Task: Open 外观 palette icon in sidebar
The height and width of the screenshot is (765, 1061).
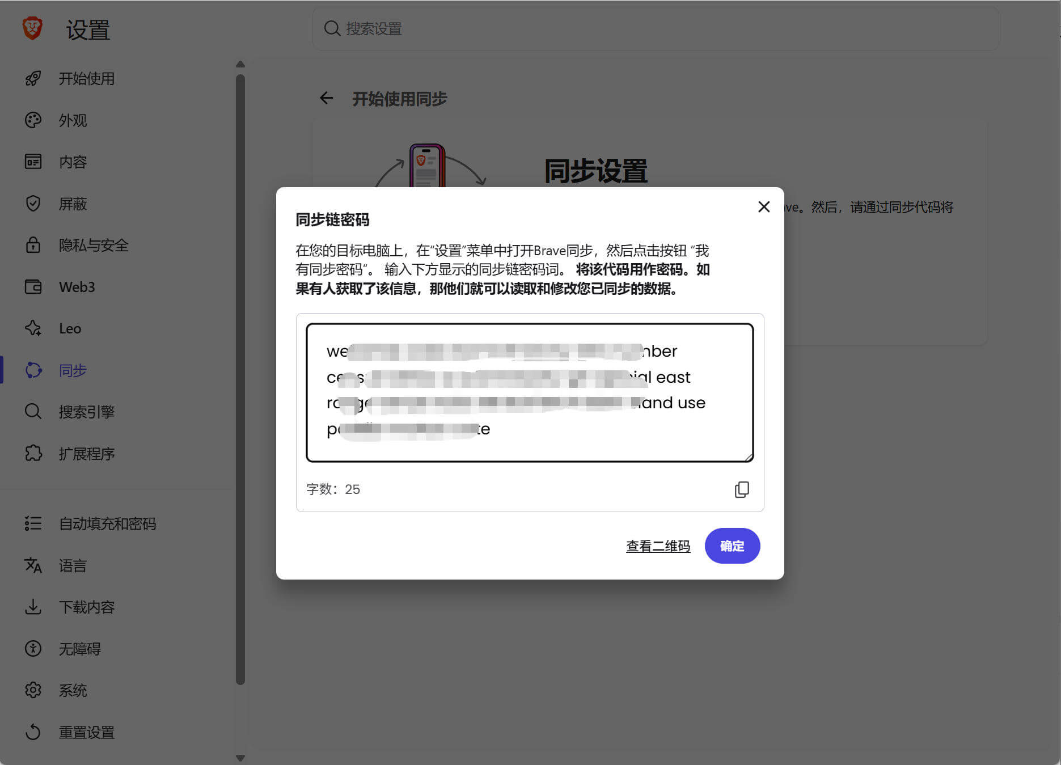Action: (33, 120)
